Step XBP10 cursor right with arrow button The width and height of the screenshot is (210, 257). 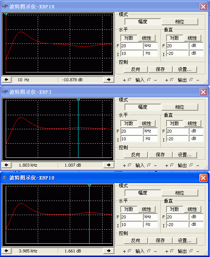tap(109, 251)
